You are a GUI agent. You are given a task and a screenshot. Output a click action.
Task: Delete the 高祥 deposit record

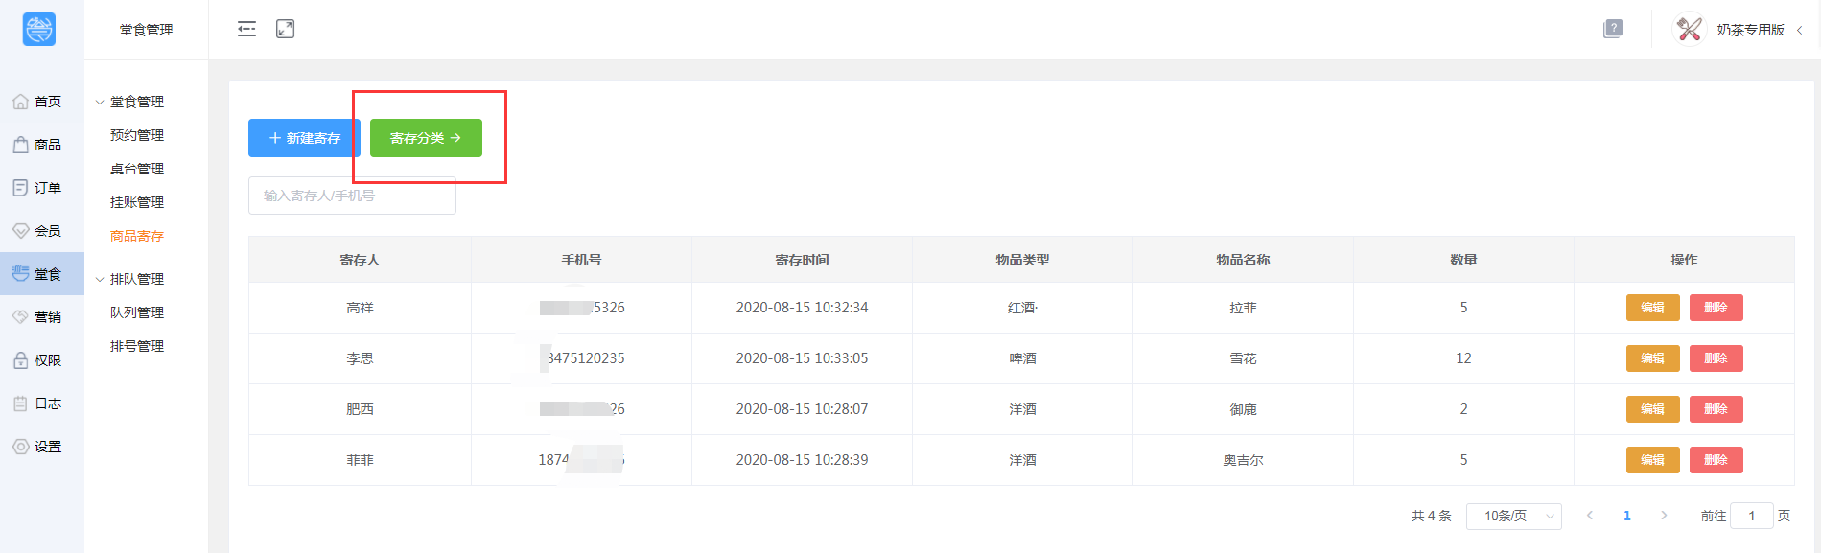tap(1716, 308)
